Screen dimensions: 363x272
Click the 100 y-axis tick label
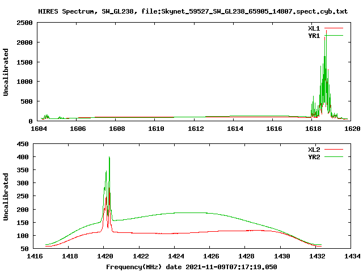coord(23,236)
